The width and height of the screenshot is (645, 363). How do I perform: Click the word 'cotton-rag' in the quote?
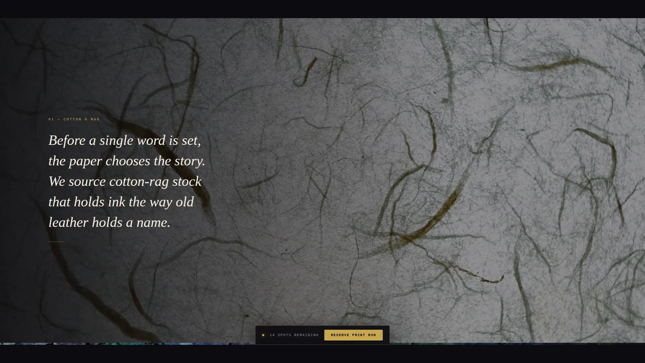pos(139,182)
